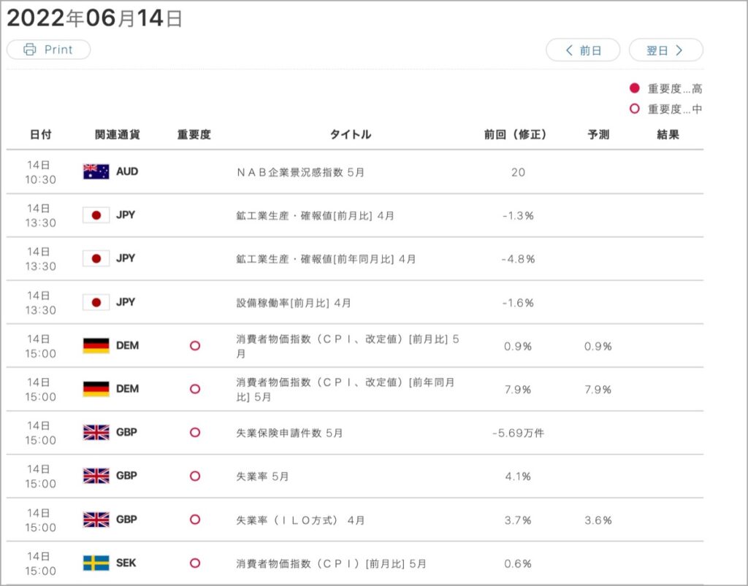Click the printer icon
Viewport: 748px width, 586px height.
[29, 50]
